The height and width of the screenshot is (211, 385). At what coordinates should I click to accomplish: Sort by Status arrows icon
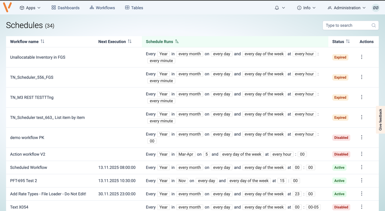pyautogui.click(x=348, y=41)
